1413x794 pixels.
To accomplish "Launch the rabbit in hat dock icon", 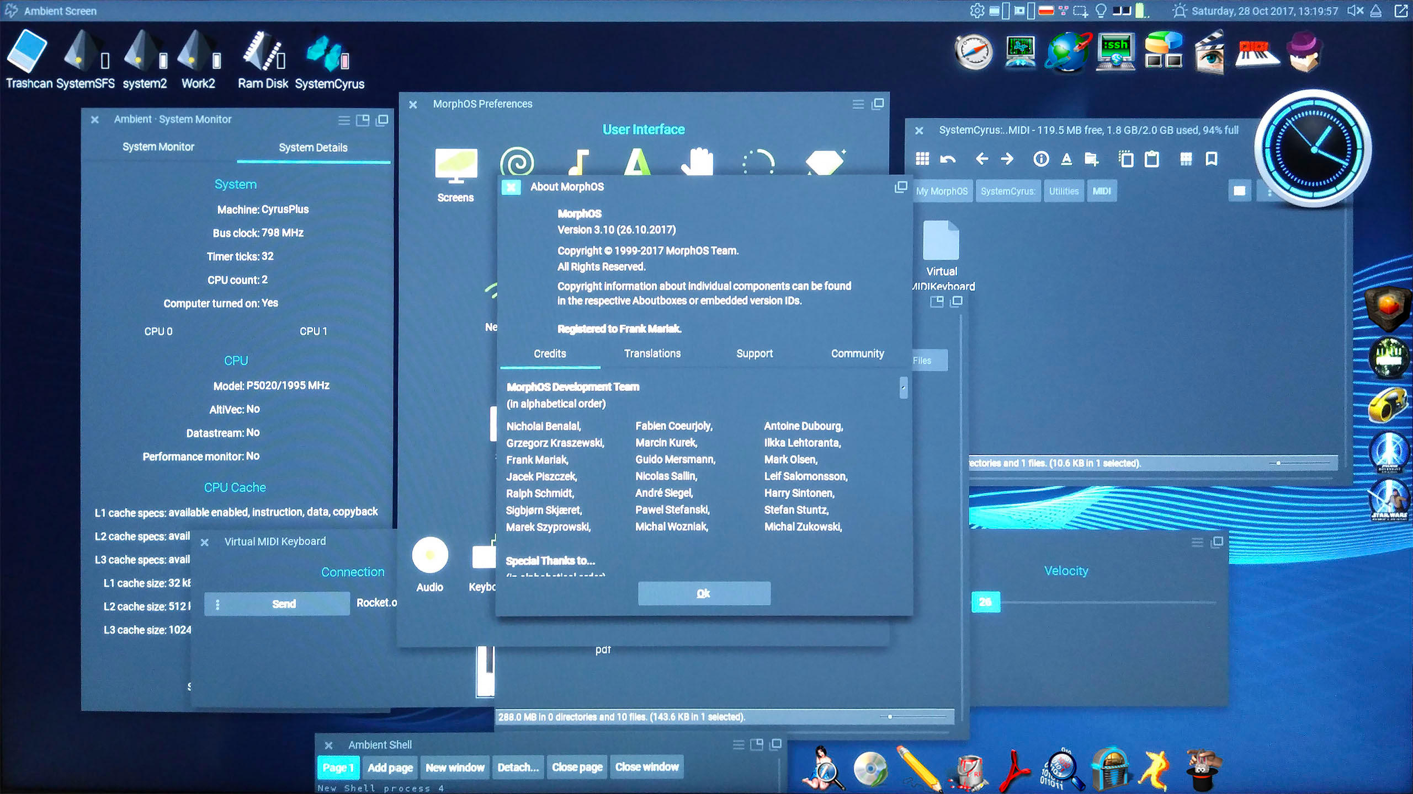I will point(1204,770).
